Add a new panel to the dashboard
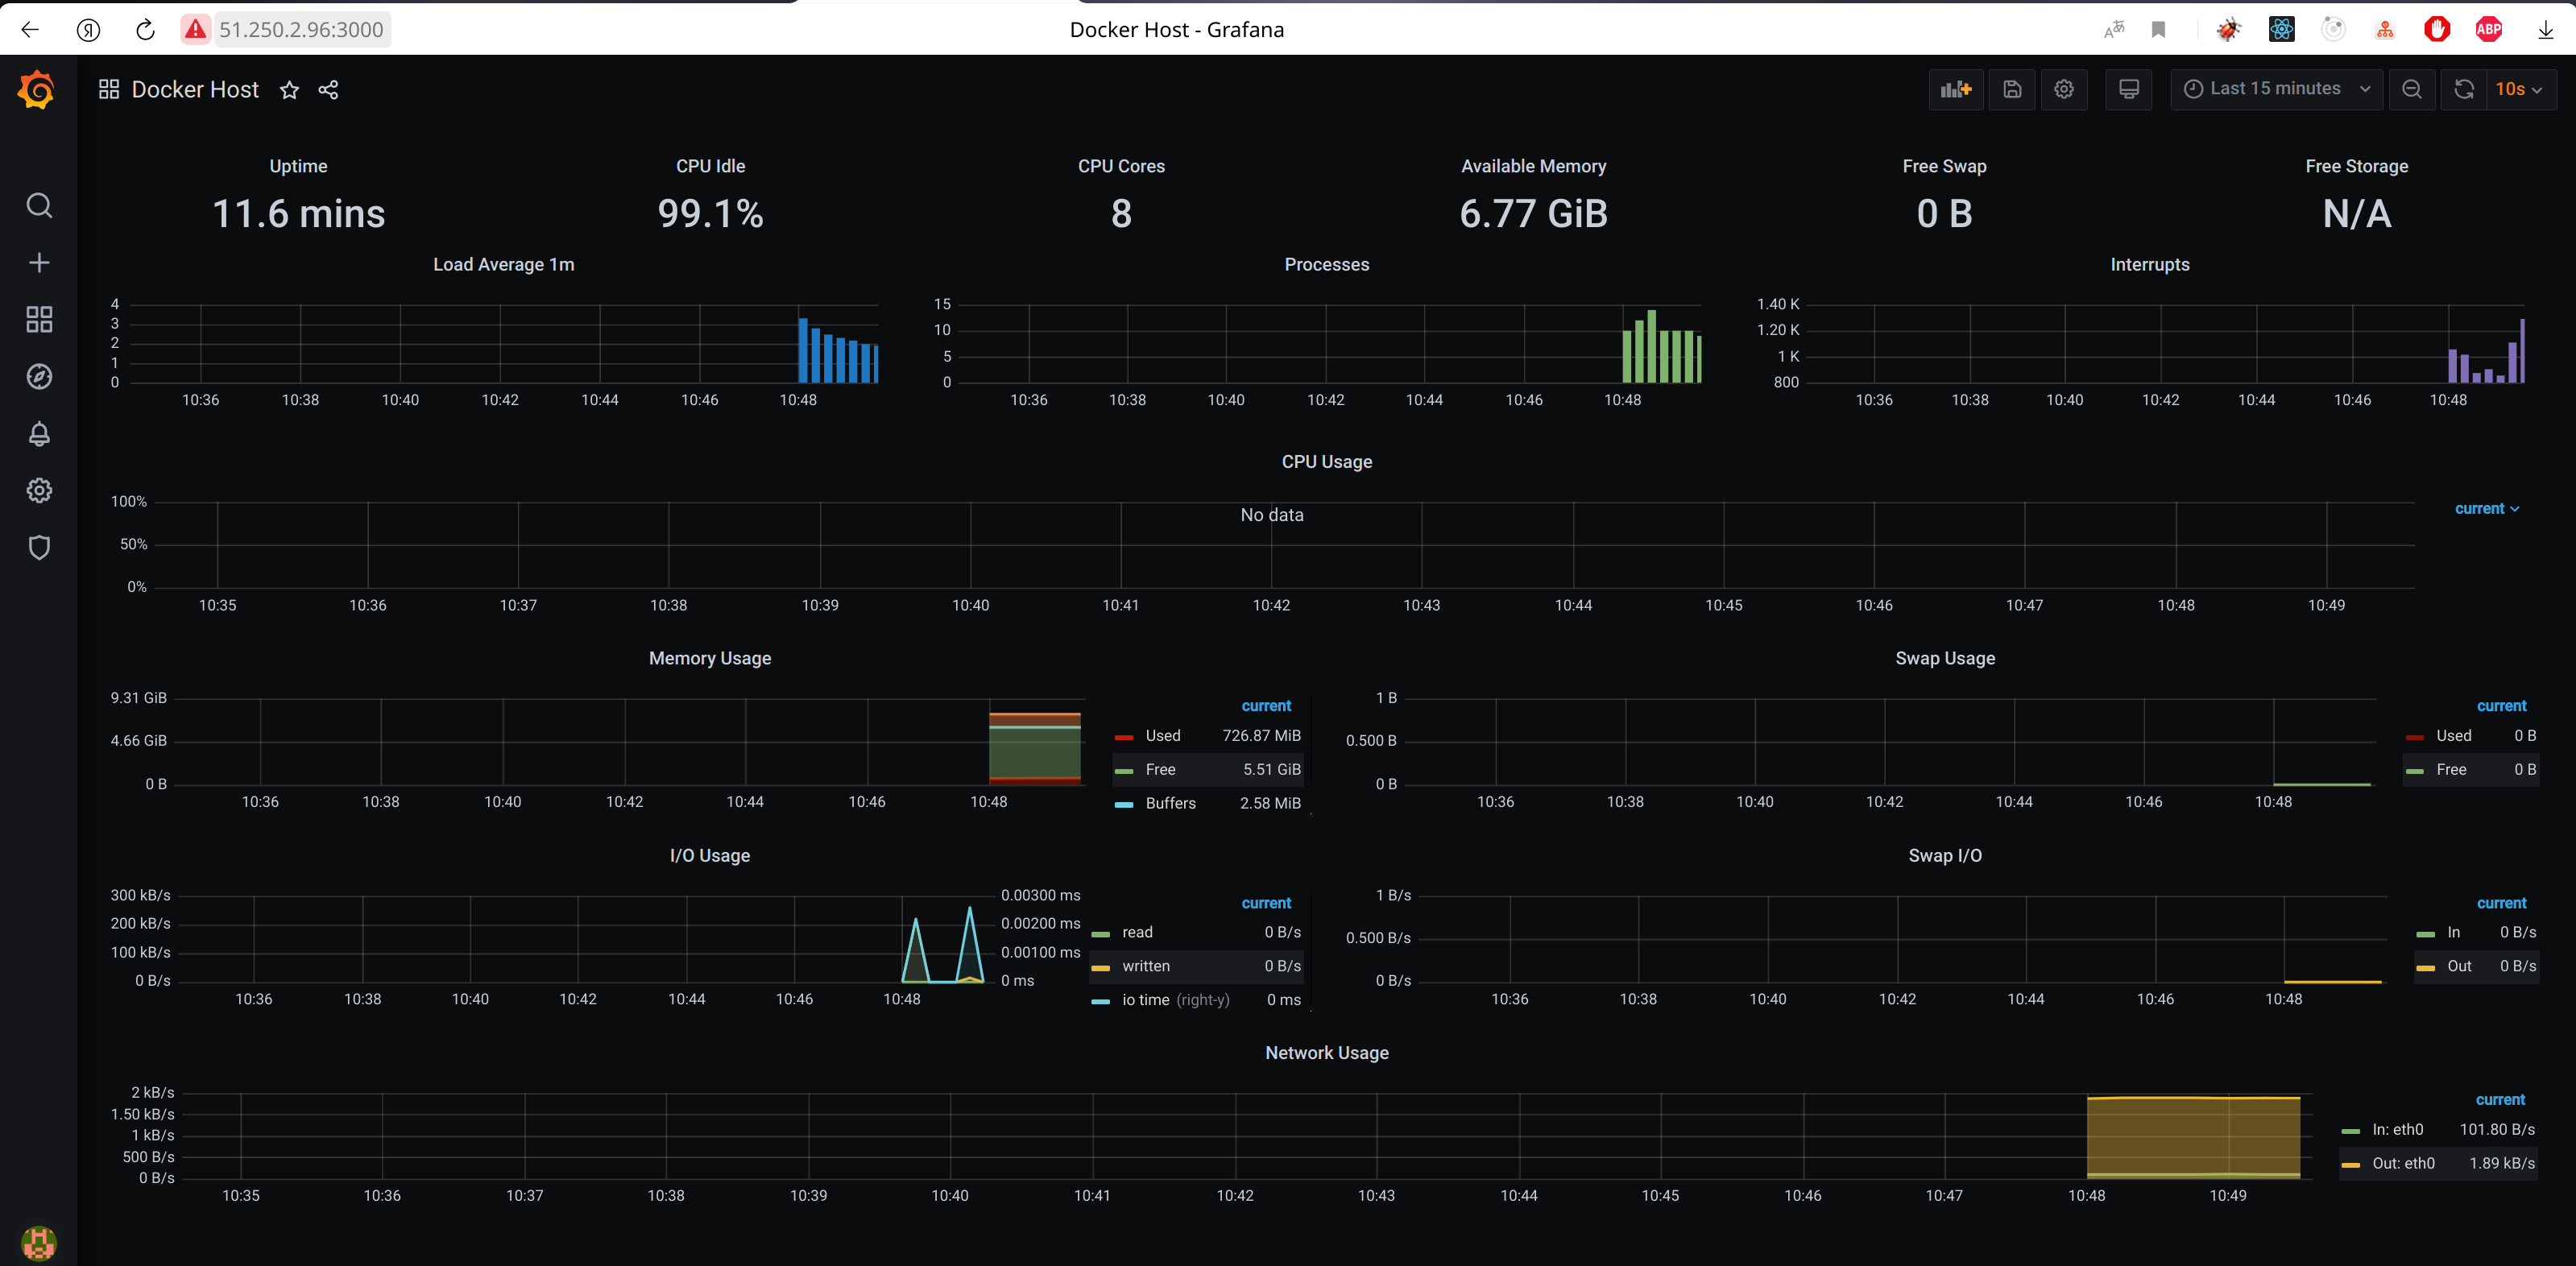The width and height of the screenshot is (2576, 1266). [1956, 89]
